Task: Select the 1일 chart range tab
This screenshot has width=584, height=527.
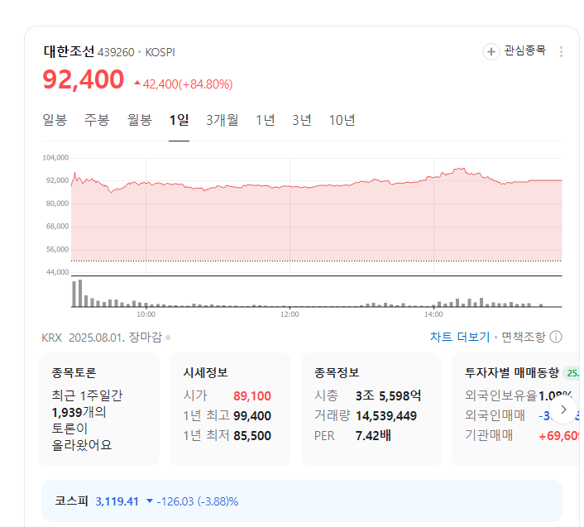Action: point(180,120)
